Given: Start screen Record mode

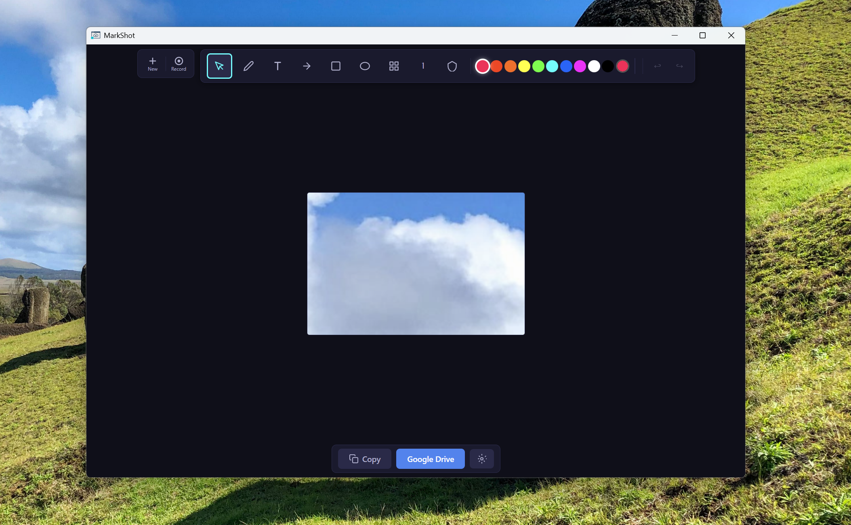Looking at the screenshot, I should [x=179, y=64].
